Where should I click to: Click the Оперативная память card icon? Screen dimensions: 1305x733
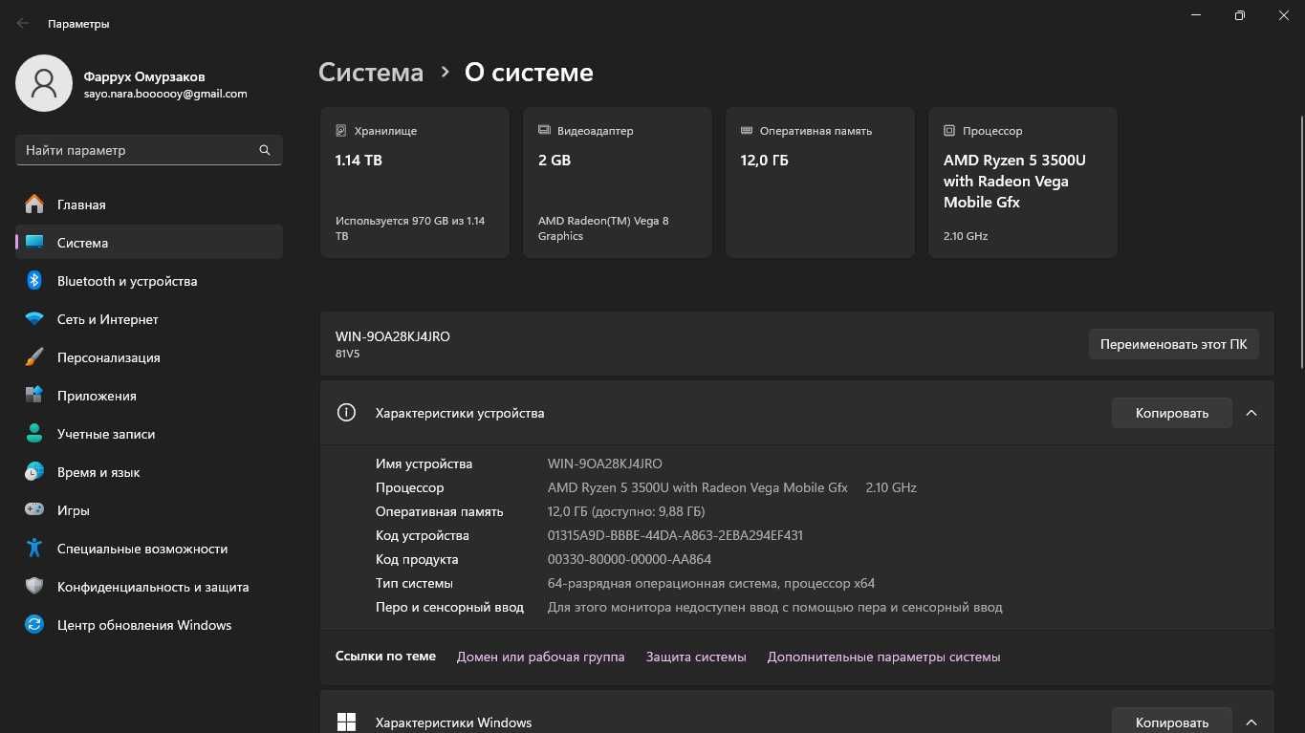[x=747, y=131]
